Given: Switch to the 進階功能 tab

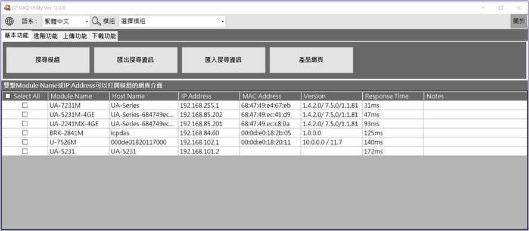Looking at the screenshot, I should pos(45,36).
